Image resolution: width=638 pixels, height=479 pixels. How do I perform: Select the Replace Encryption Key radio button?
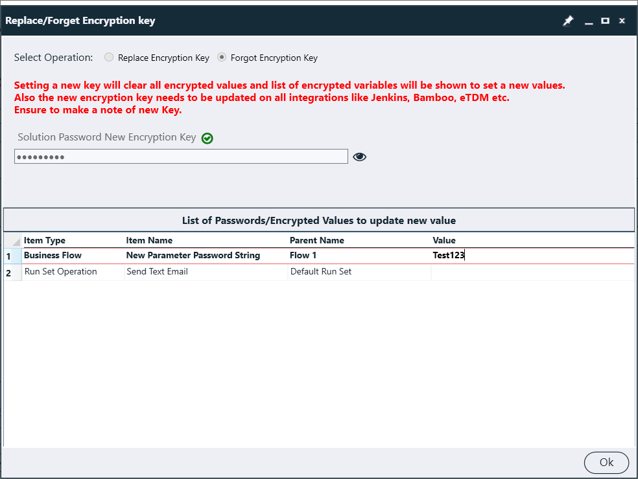pyautogui.click(x=108, y=57)
